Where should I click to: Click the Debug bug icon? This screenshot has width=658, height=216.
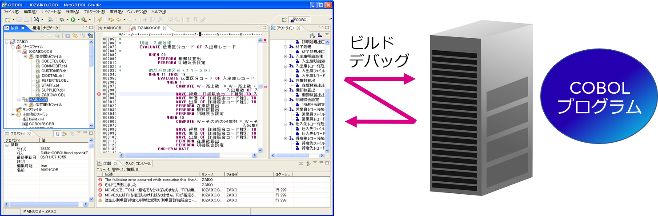[x=62, y=20]
